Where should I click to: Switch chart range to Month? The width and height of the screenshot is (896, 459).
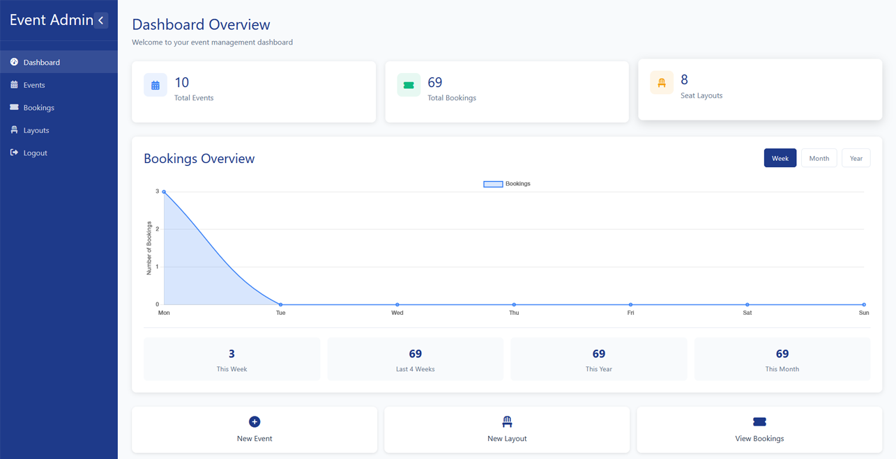pyautogui.click(x=819, y=158)
